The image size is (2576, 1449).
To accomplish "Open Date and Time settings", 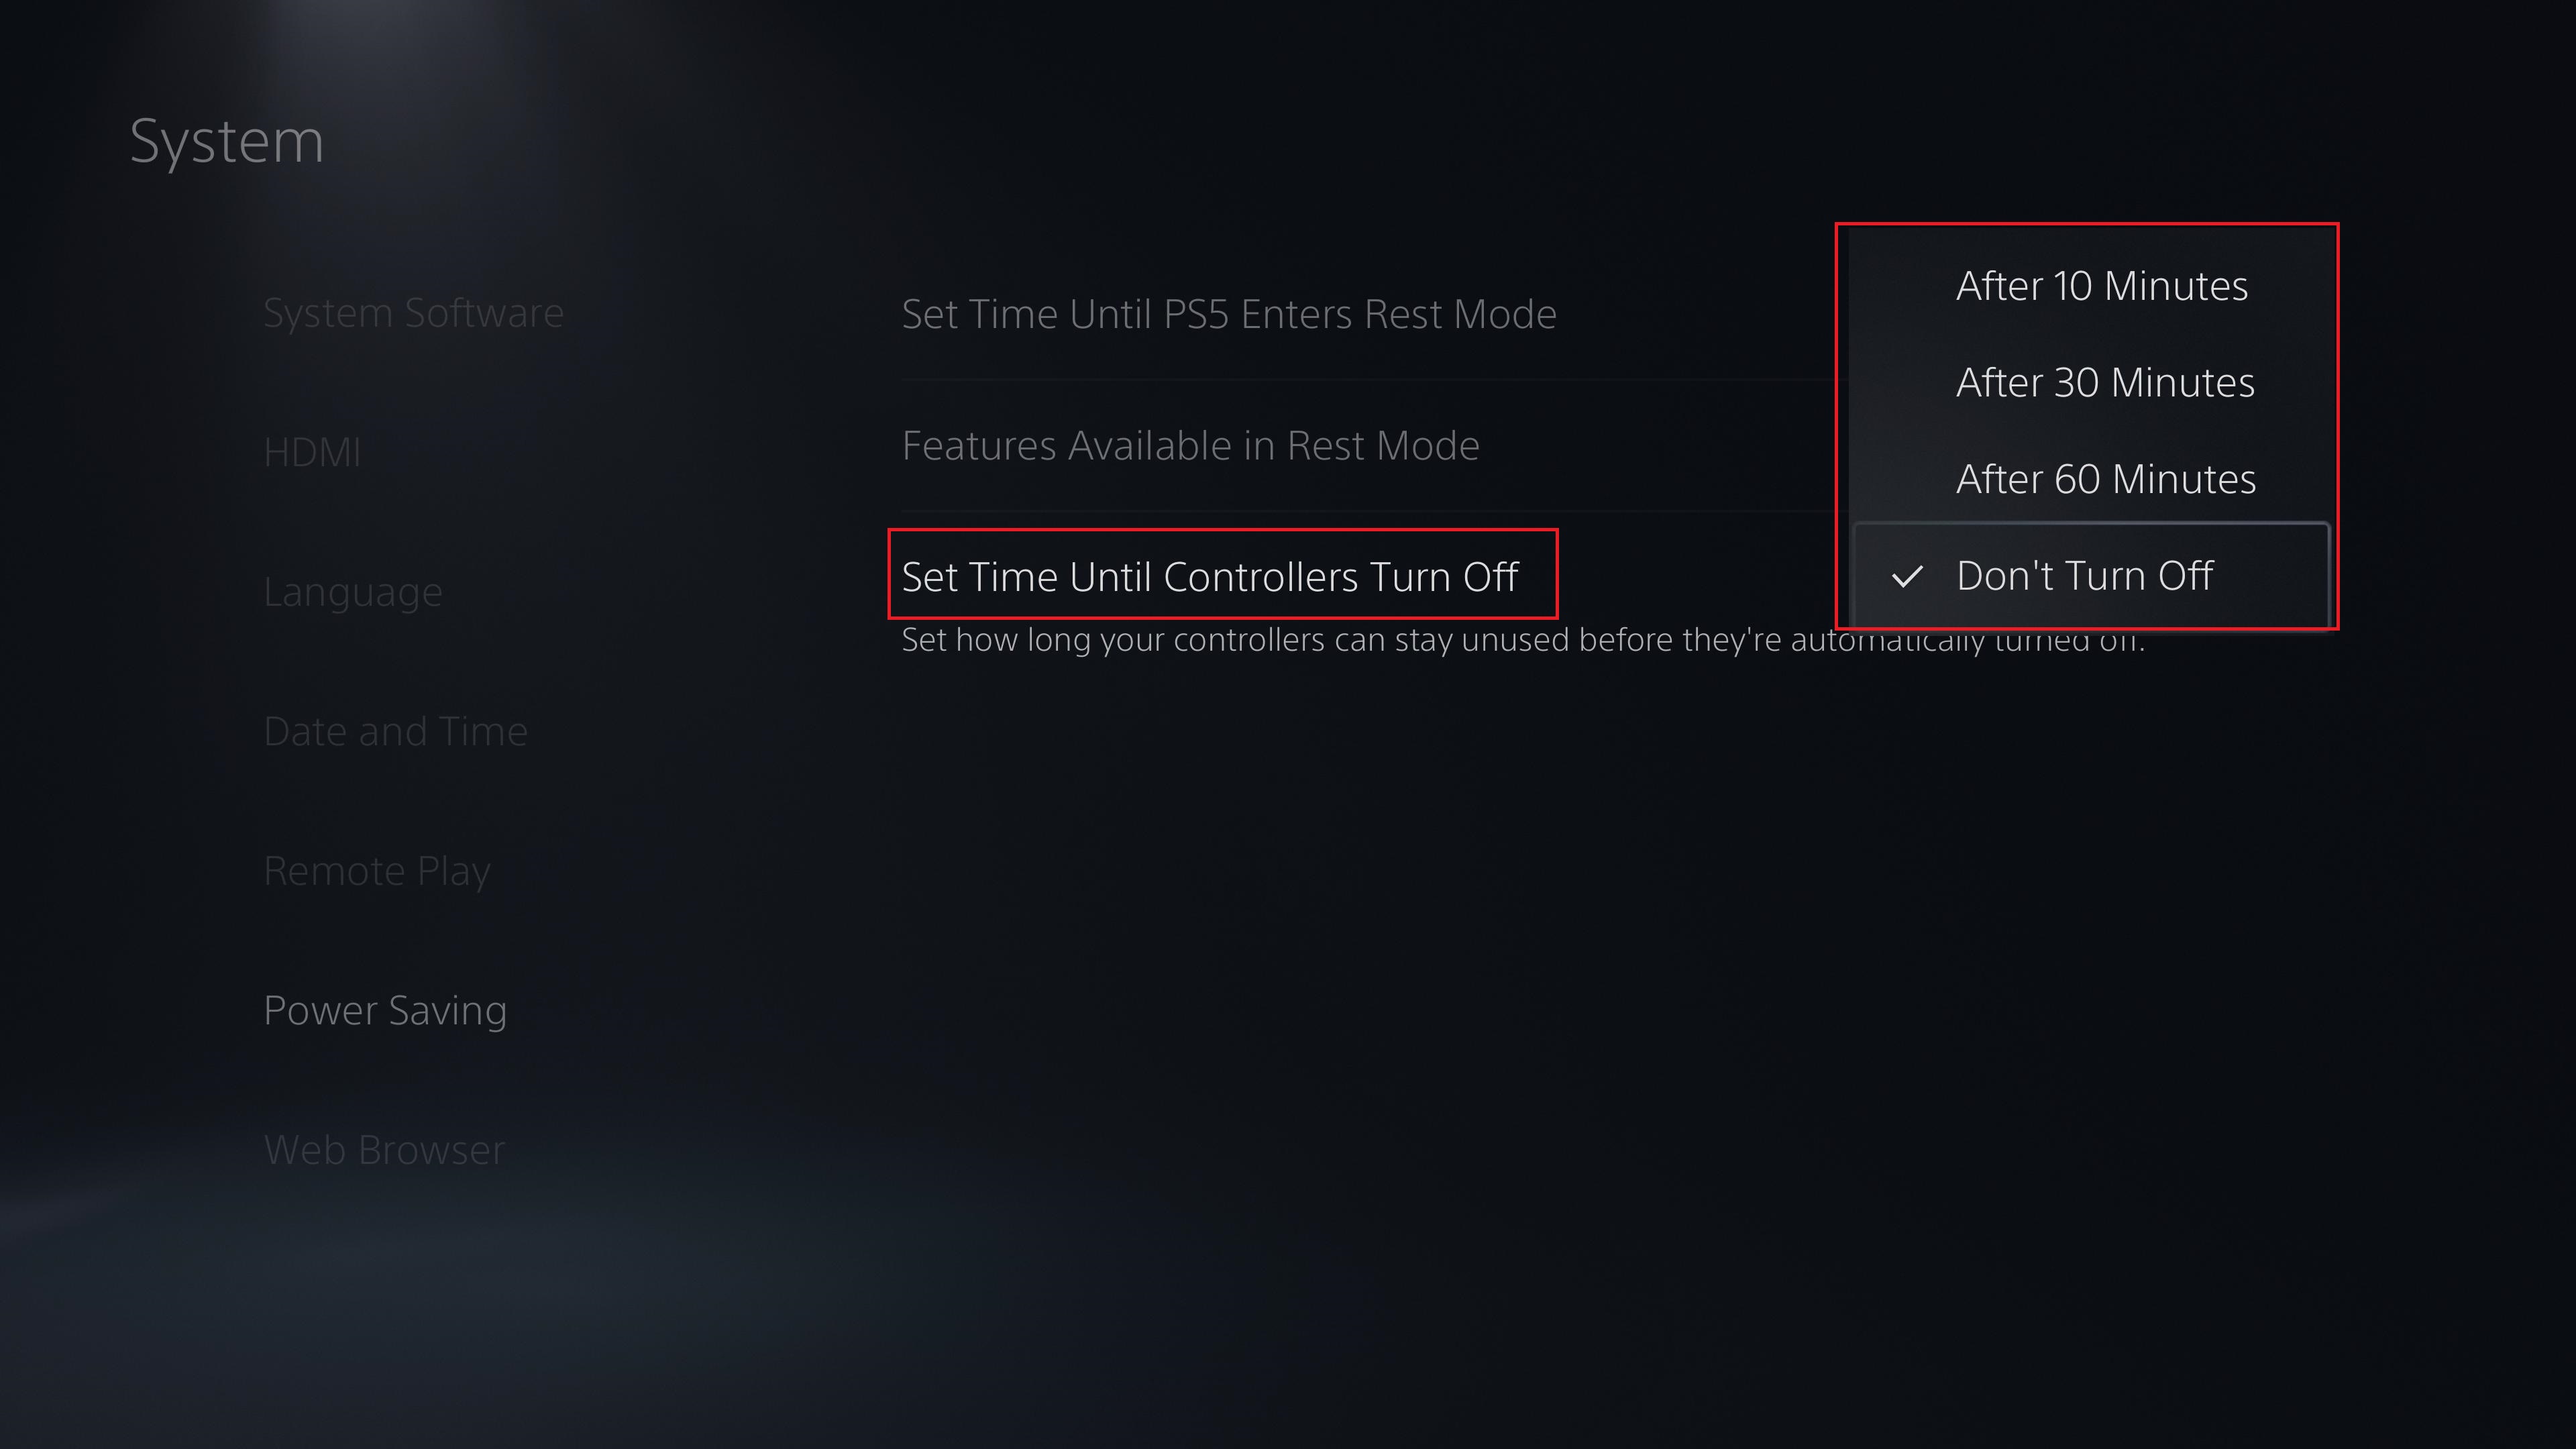I will [x=396, y=729].
